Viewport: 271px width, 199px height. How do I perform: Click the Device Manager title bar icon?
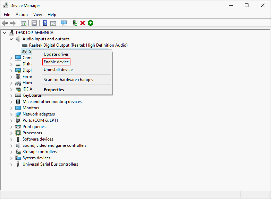tap(6, 5)
